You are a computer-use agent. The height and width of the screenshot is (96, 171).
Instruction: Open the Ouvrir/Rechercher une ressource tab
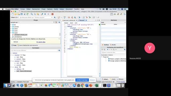[x=28, y=45]
